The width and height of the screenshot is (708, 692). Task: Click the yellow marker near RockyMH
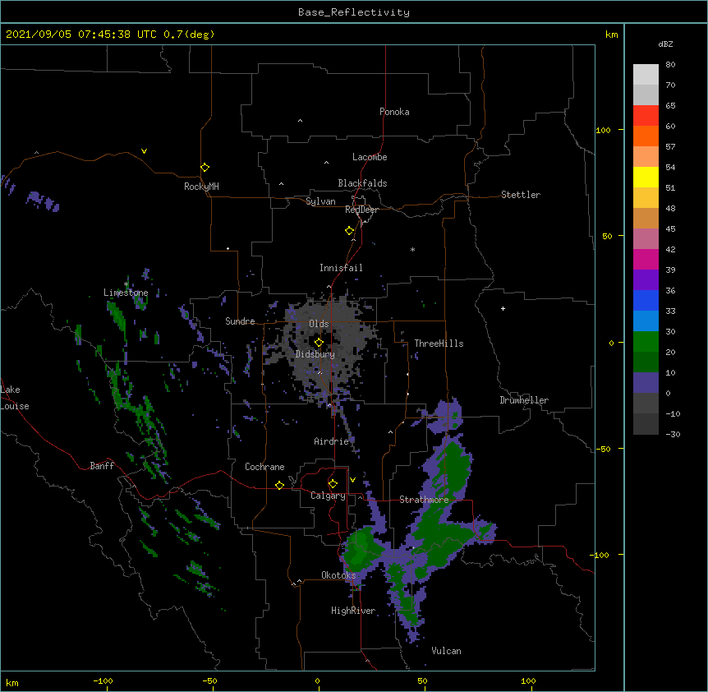coord(205,168)
